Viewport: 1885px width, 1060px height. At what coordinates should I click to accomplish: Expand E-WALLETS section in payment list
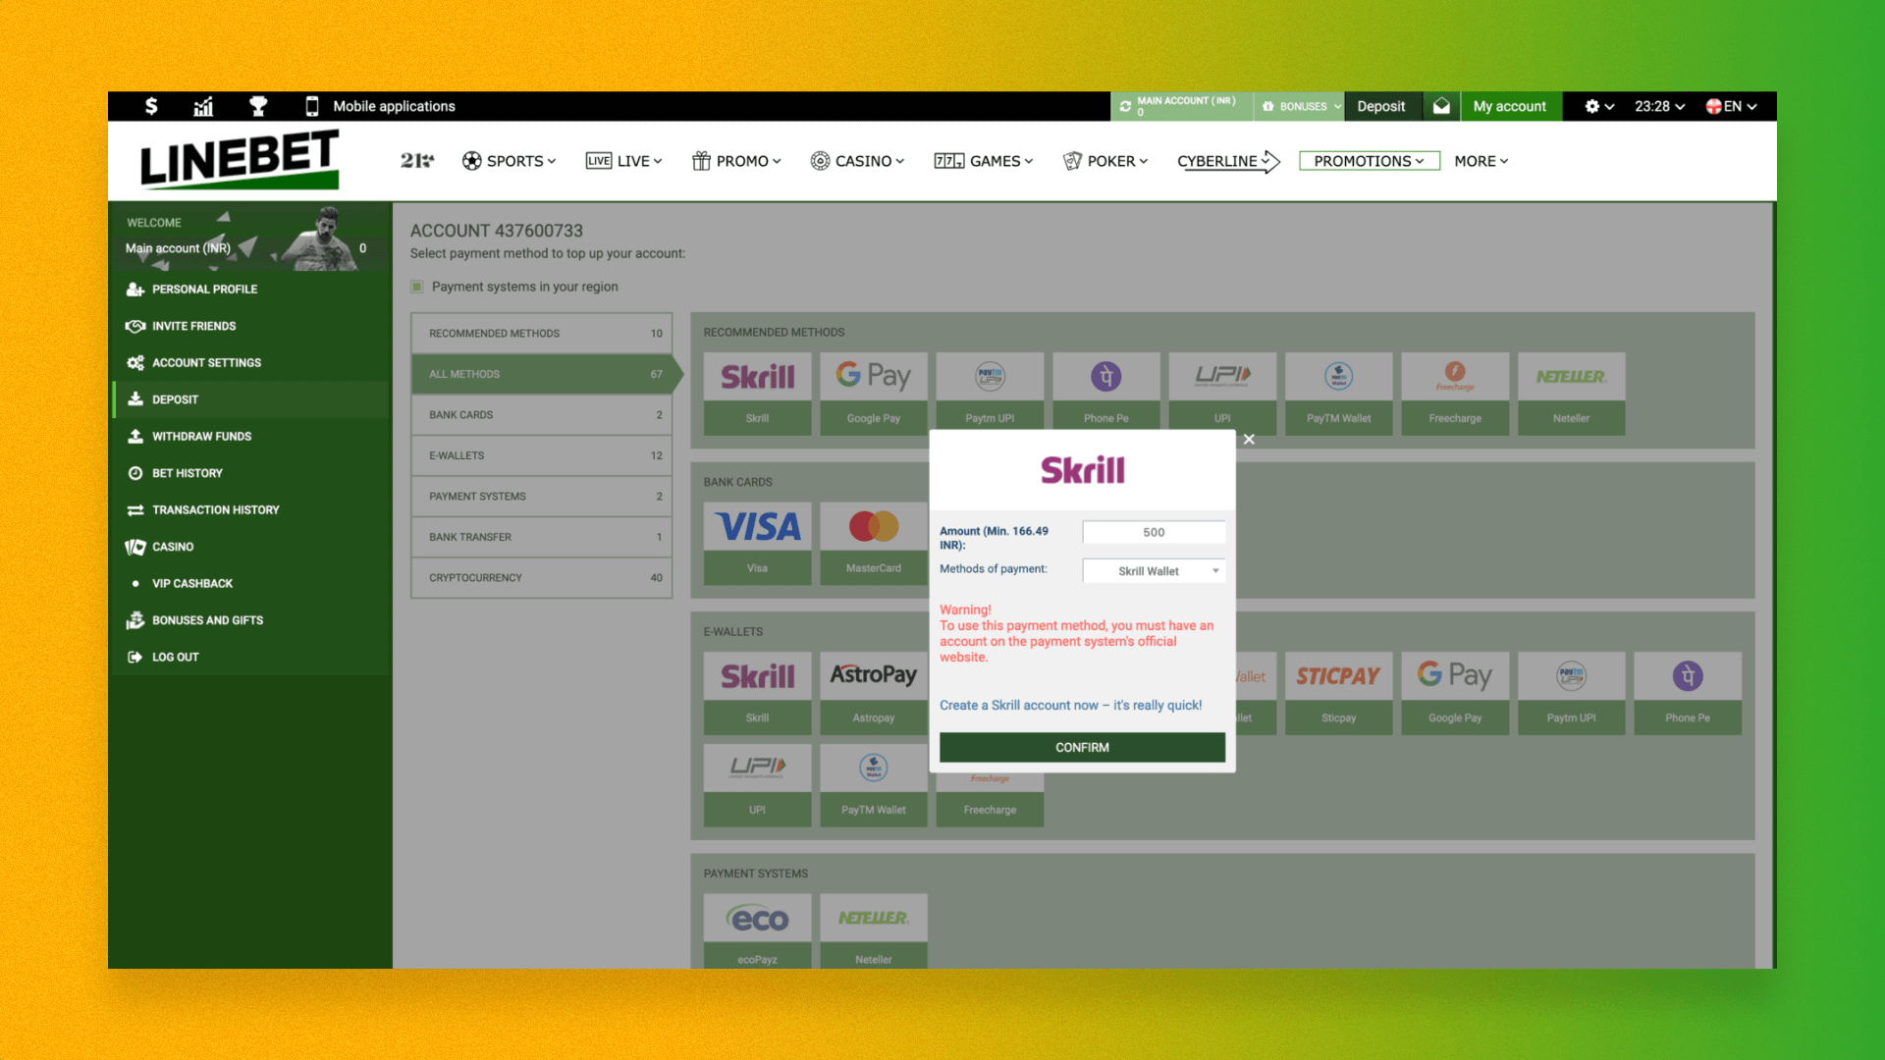click(x=539, y=455)
